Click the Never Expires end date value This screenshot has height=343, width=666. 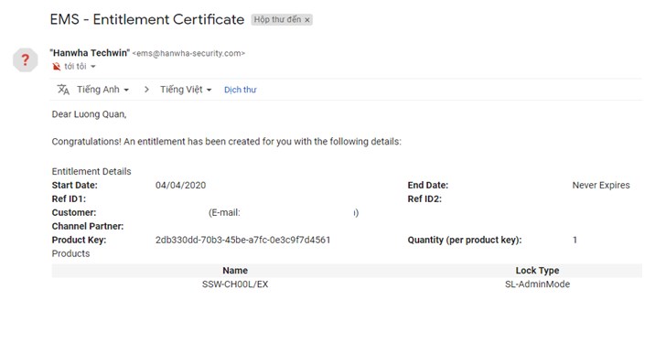tap(601, 186)
